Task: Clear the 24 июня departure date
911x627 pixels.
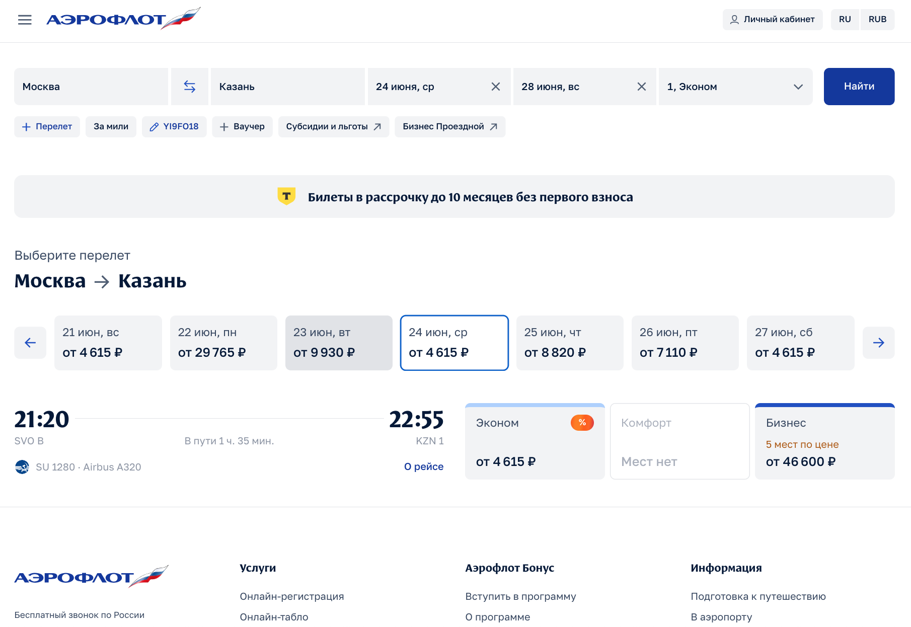Action: tap(496, 87)
